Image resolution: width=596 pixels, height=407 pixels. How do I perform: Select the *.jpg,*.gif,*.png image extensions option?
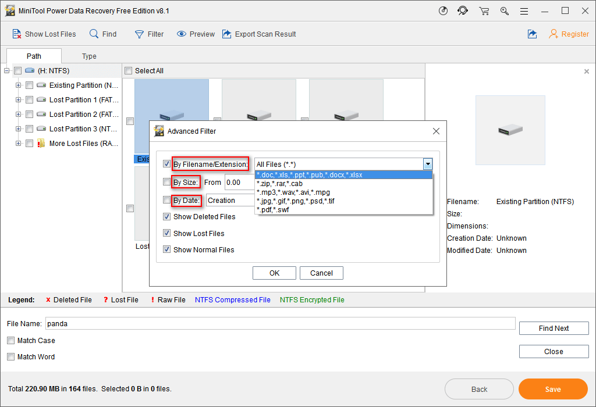point(296,201)
